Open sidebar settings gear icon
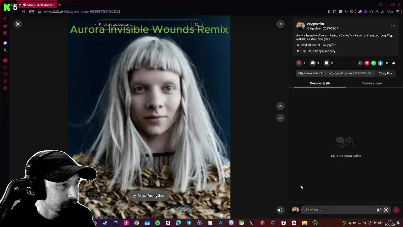 tap(5, 88)
